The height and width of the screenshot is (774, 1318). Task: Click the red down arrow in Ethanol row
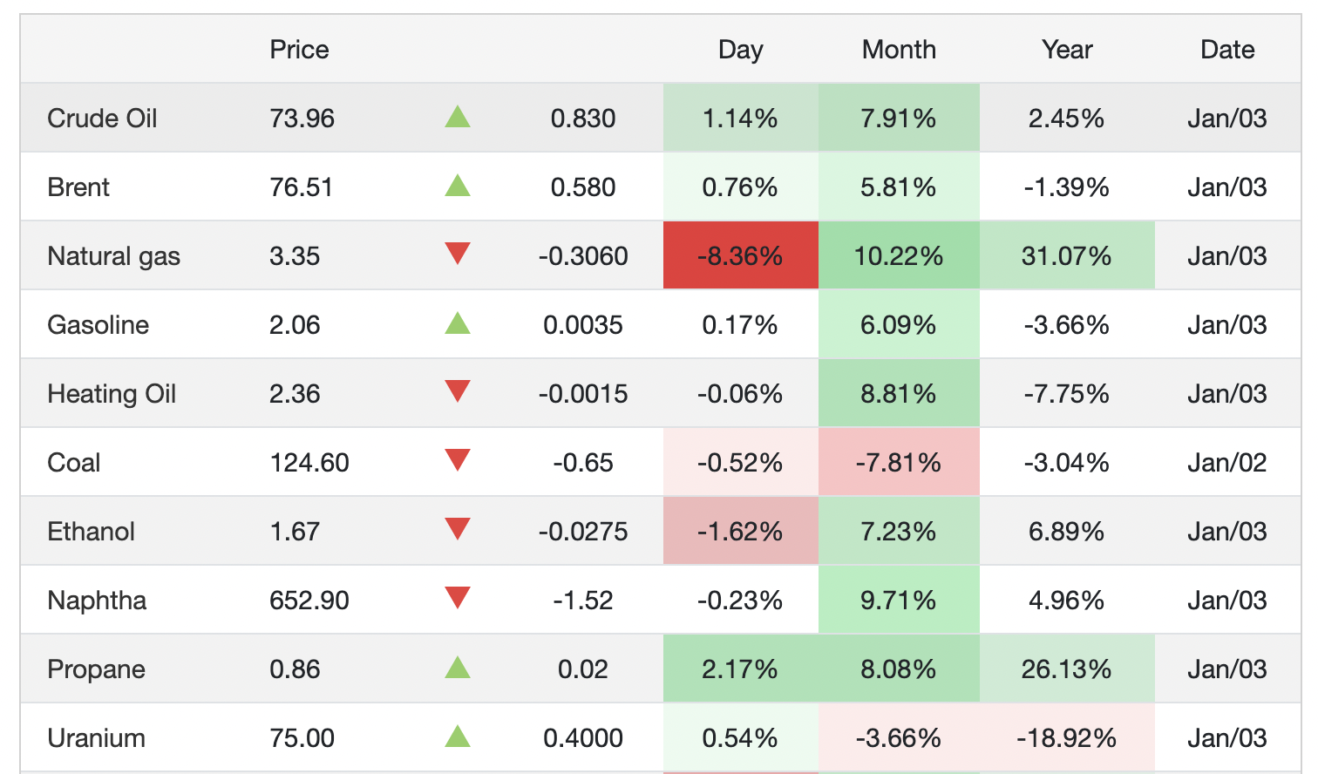(x=458, y=529)
